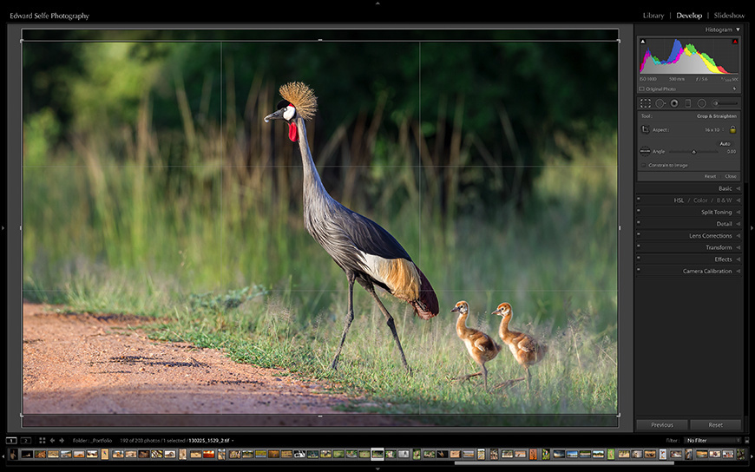Image resolution: width=755 pixels, height=472 pixels.
Task: Toggle the Transform panel switch
Action: point(639,246)
